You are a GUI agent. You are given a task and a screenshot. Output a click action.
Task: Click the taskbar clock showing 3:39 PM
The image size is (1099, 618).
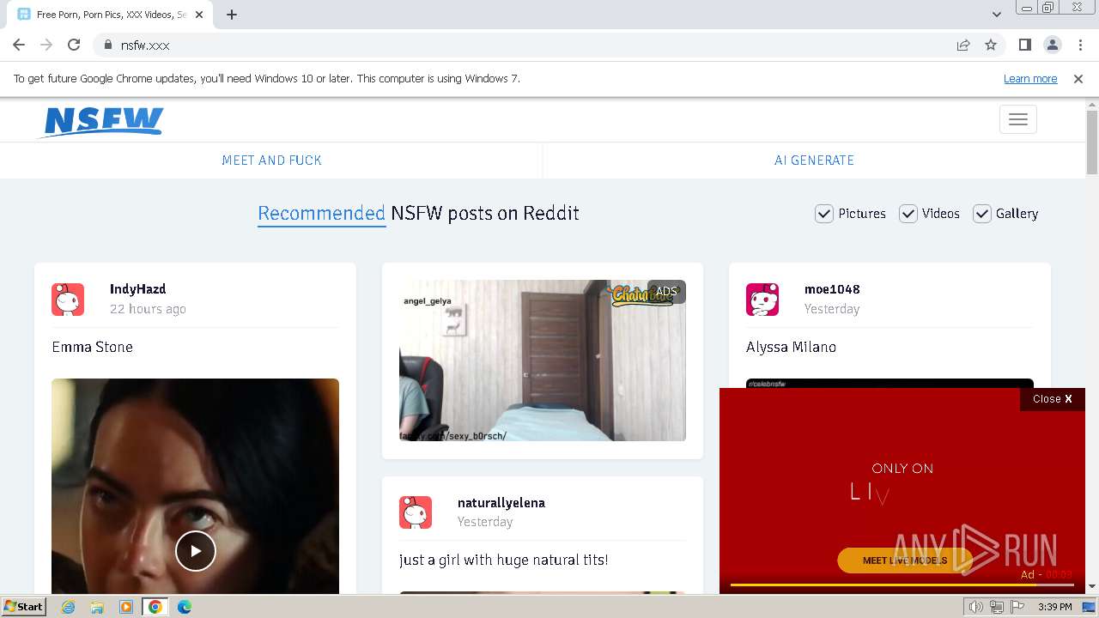(x=1054, y=607)
